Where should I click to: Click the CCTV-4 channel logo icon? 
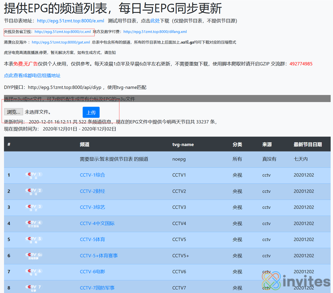click(34, 223)
